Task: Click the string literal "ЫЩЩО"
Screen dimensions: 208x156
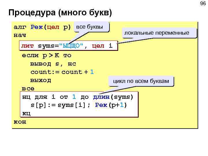Action: click(x=71, y=46)
